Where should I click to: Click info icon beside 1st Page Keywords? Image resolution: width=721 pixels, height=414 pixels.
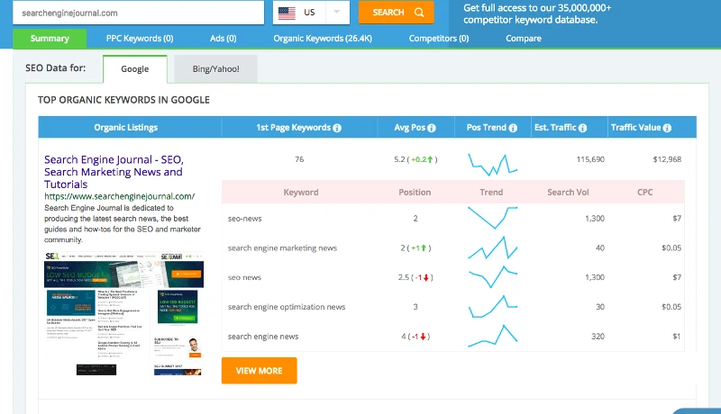pos(337,128)
